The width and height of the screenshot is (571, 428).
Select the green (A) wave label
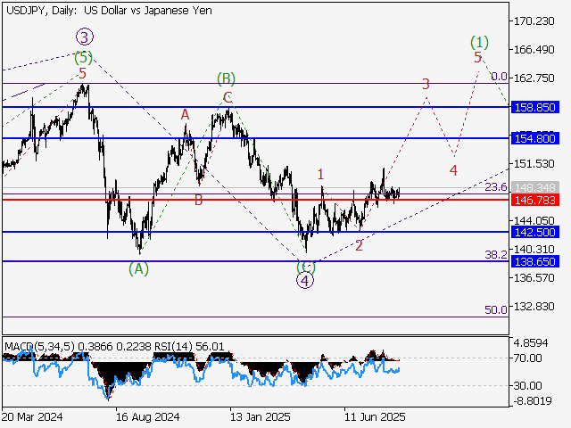pos(138,267)
